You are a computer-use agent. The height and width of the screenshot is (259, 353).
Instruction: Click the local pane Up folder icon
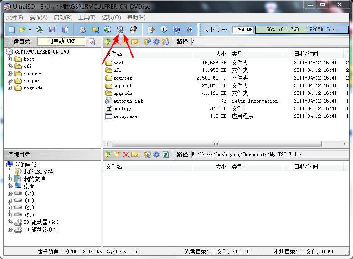(x=108, y=155)
